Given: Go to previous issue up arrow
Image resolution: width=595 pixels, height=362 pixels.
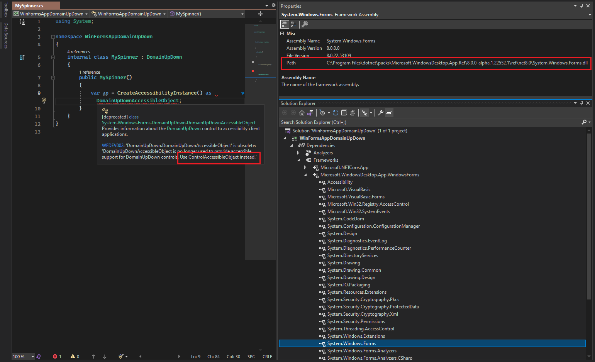Looking at the screenshot, I should click(93, 357).
